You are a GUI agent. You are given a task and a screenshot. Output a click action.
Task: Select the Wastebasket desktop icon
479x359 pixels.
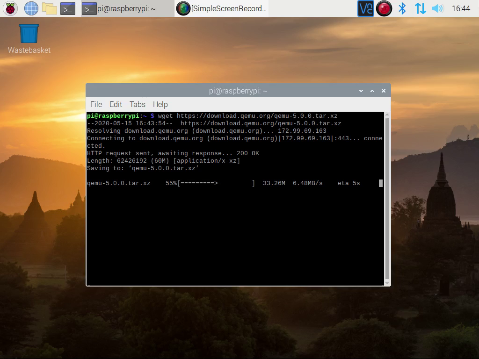29,39
